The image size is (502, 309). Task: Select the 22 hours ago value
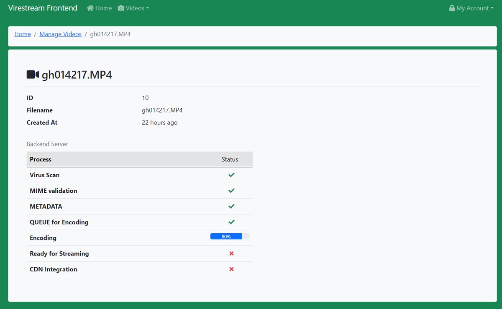[x=160, y=123]
